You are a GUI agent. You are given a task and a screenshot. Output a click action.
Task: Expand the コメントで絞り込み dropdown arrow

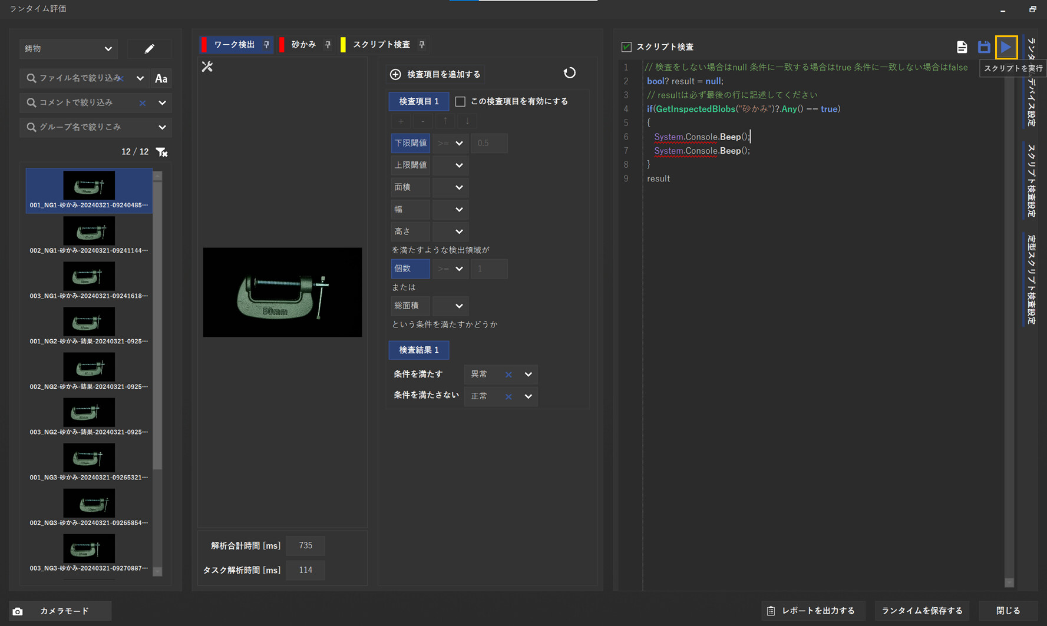162,103
